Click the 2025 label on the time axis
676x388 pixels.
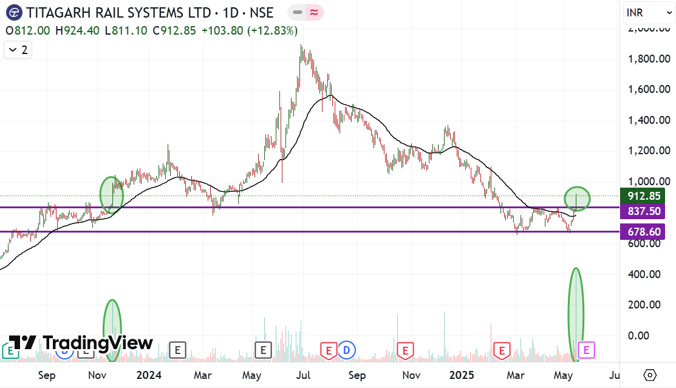[x=462, y=375]
